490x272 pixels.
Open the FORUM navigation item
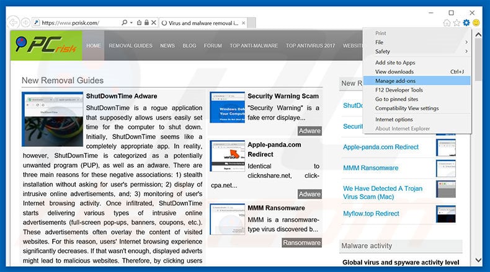click(213, 46)
